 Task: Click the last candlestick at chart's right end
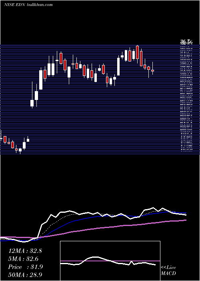152,71
